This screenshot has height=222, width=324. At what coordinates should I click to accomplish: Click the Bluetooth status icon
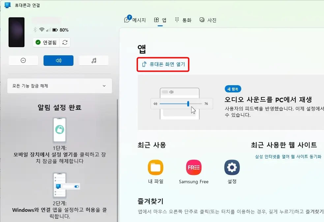[x=36, y=30]
